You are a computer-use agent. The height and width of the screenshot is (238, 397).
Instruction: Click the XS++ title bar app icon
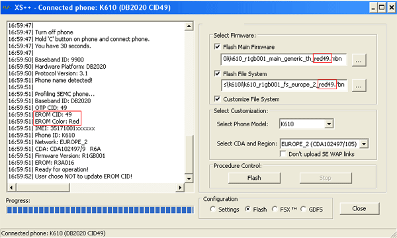[x=6, y=7]
